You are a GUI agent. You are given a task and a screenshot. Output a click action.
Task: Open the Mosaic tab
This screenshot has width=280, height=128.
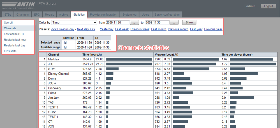(49, 15)
